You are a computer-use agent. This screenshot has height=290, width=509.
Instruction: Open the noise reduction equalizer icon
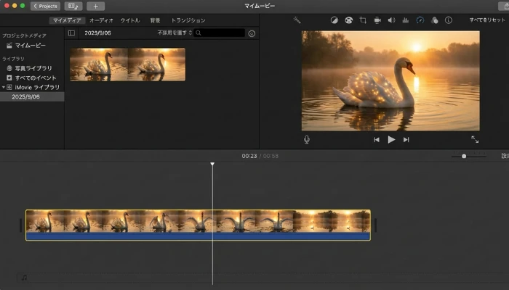point(406,20)
